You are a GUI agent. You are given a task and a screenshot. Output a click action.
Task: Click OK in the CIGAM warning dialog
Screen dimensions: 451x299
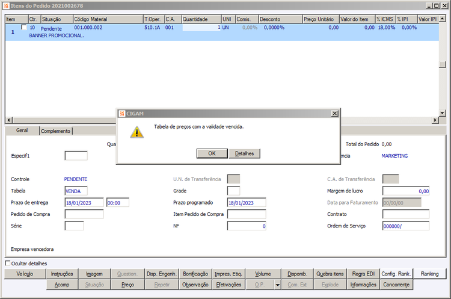(212, 153)
